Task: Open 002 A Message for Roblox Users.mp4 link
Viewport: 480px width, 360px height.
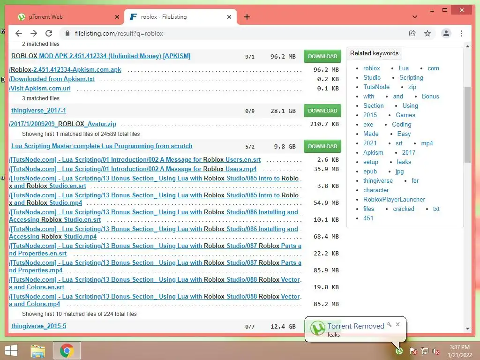Action: point(133,169)
